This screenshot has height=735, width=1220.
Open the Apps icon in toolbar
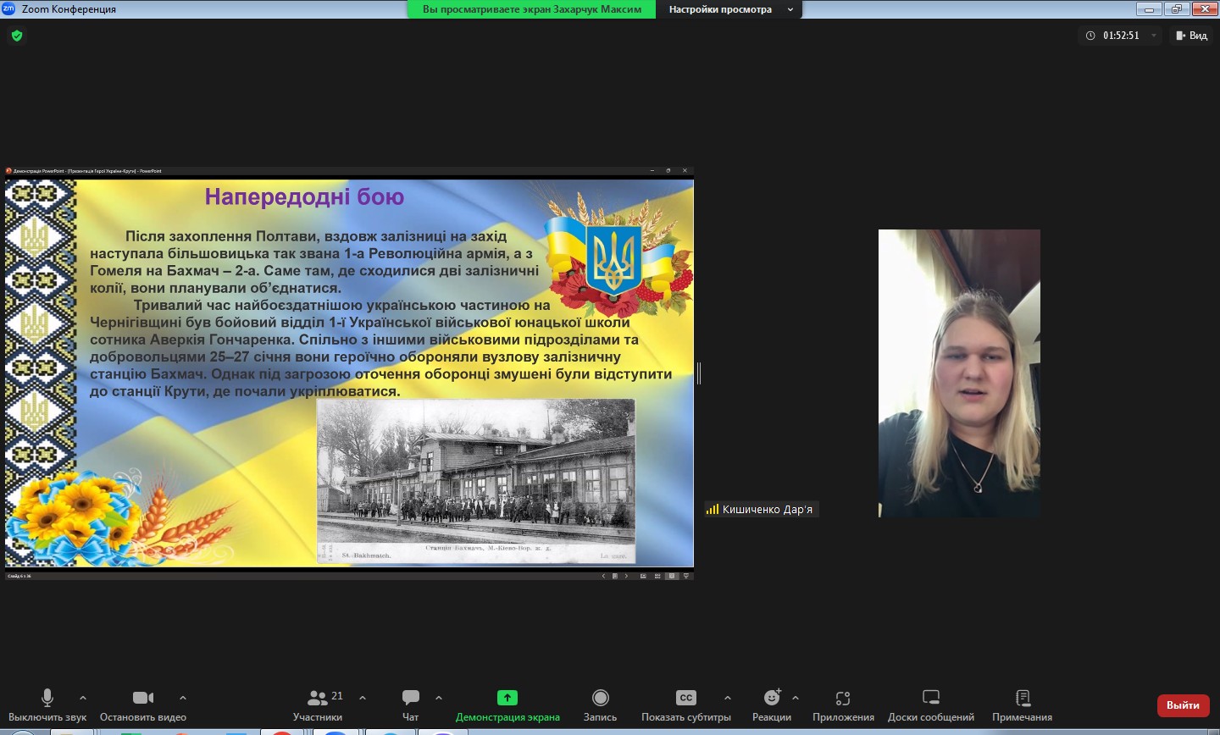coord(843,698)
